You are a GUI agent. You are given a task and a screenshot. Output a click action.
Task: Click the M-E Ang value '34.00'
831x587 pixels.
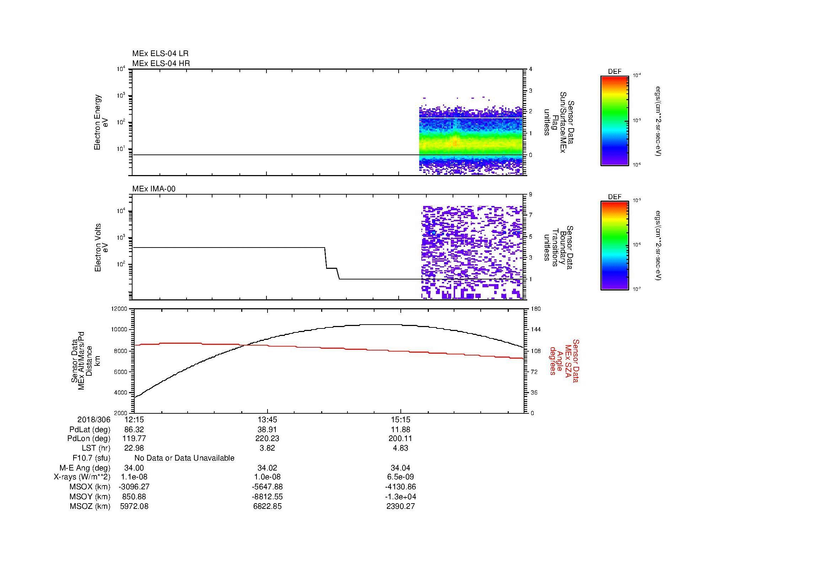click(x=134, y=468)
